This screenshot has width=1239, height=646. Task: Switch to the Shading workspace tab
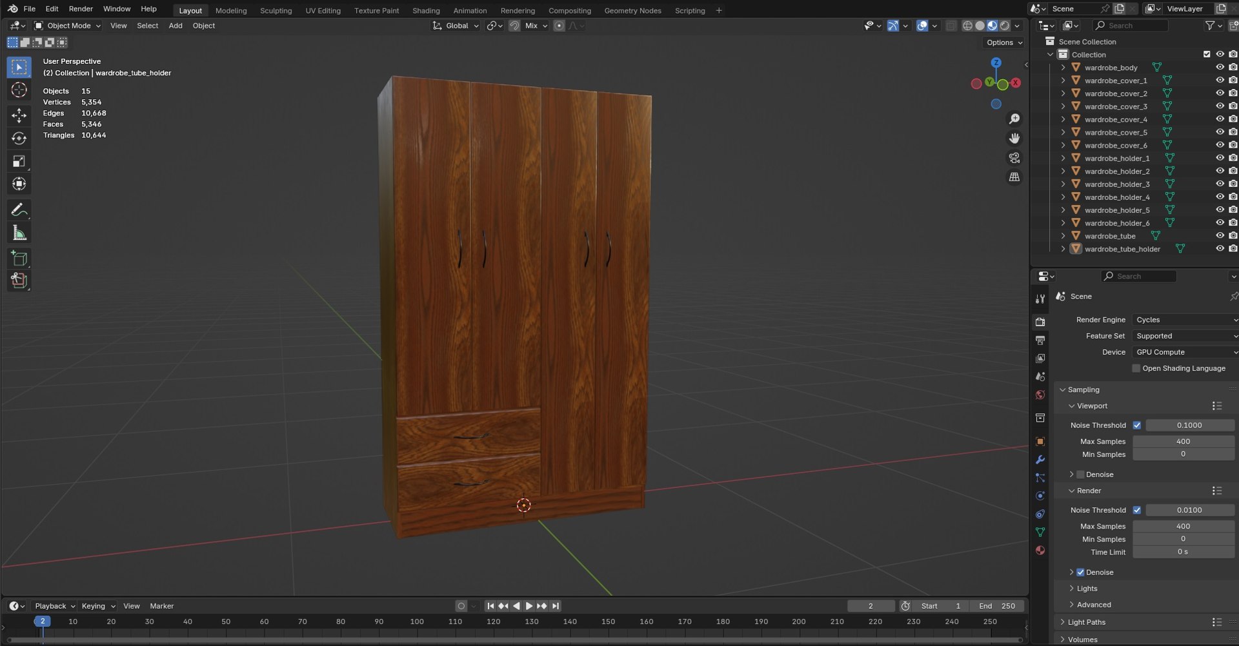[x=426, y=10]
